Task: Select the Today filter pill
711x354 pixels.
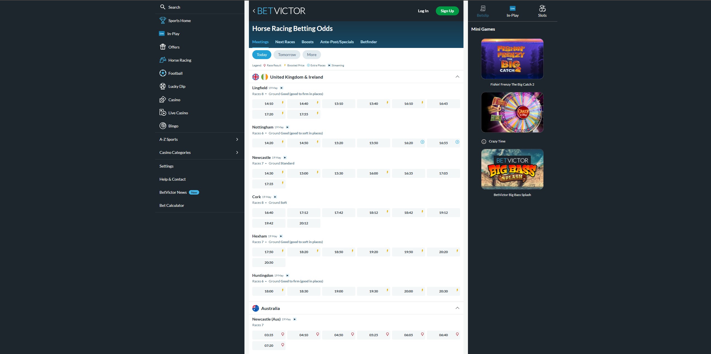Action: coord(262,55)
